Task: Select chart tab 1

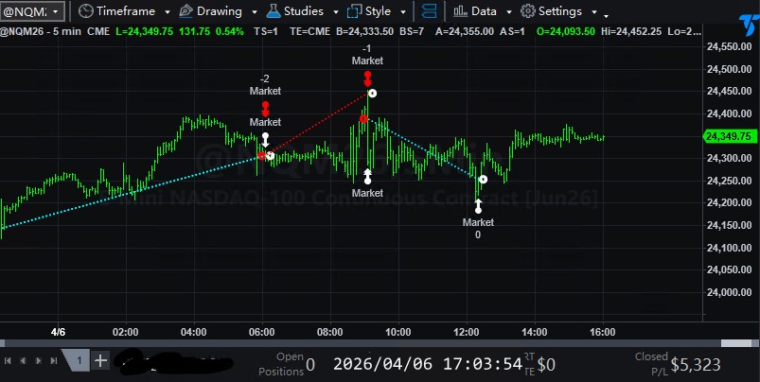Action: (x=80, y=360)
